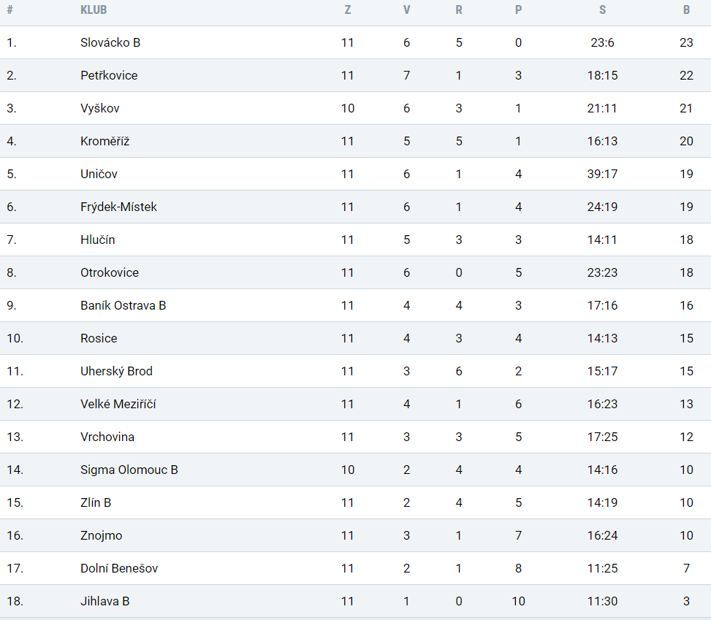Open the Uničov club name
This screenshot has width=711, height=620.
click(99, 174)
